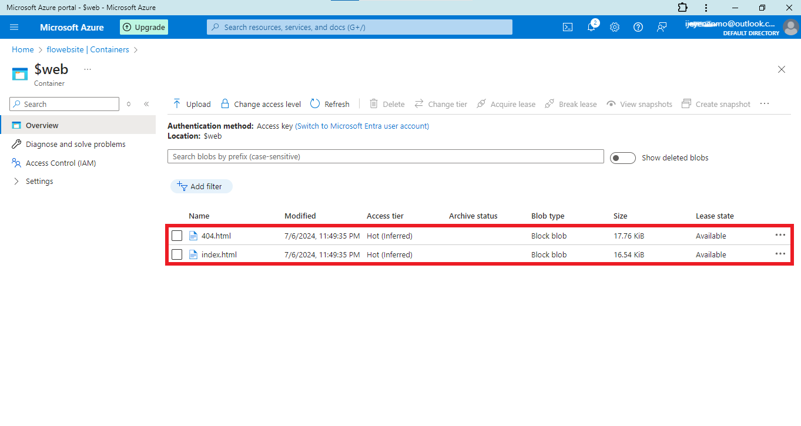Screen dimensions: 801x426
Task: Click Change access level lock icon
Action: [225, 104]
